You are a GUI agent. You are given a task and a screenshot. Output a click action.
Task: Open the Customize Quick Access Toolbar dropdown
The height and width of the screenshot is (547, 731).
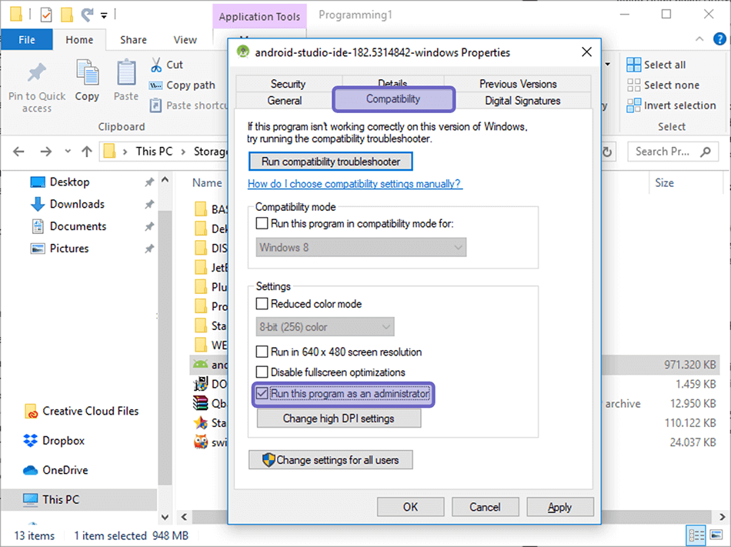(x=104, y=15)
